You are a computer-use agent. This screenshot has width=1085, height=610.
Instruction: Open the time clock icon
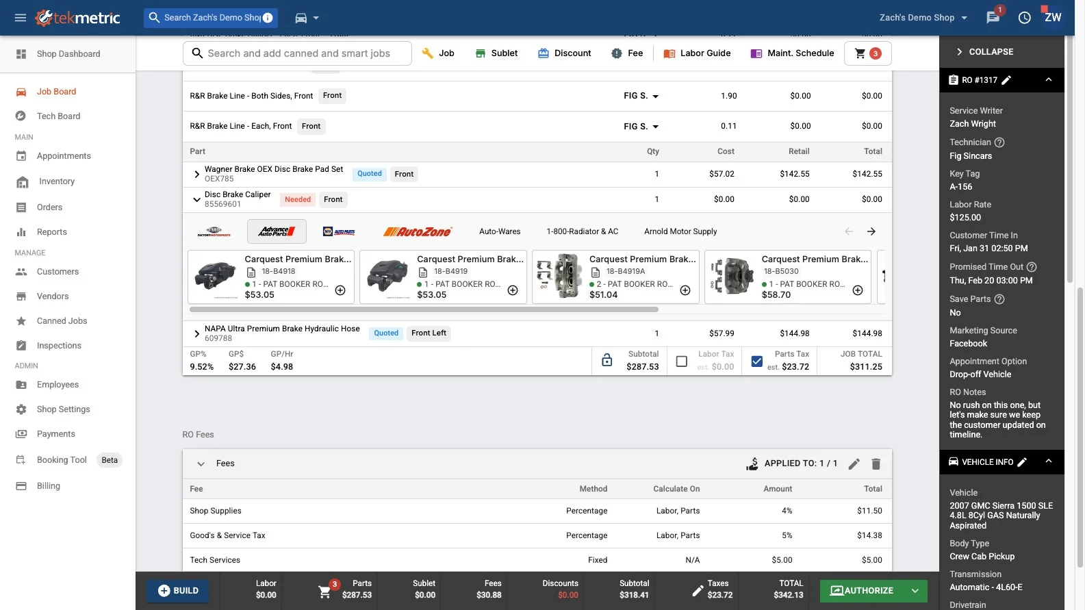point(1025,18)
